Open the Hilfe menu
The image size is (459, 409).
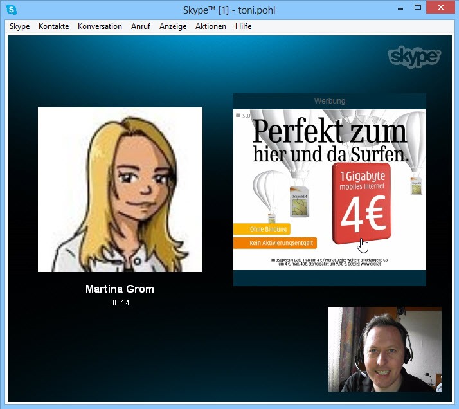point(244,26)
